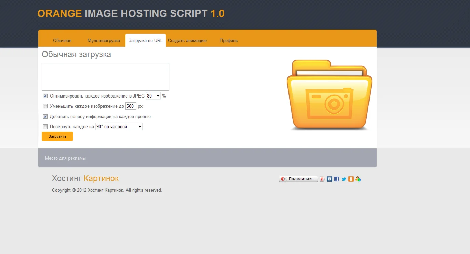
Task: Click the 'Поделиться…' share button
Action: pos(298,179)
